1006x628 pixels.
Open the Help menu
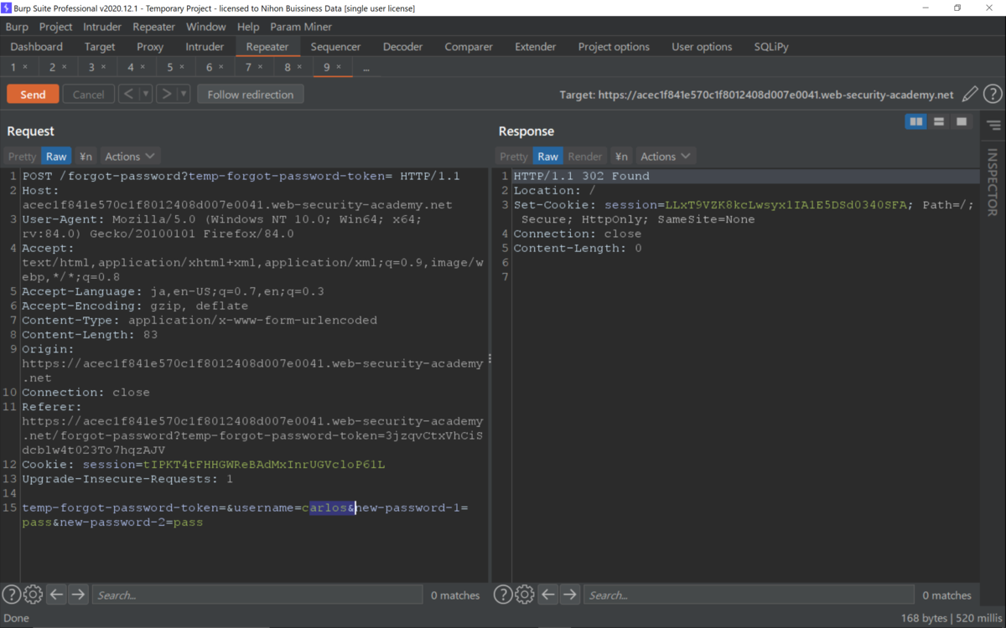click(x=248, y=27)
